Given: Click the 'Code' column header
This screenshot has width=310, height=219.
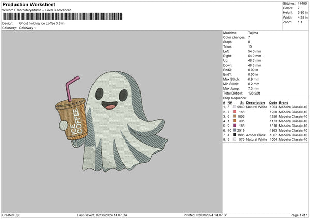Looking at the screenshot, I should click(273, 103).
